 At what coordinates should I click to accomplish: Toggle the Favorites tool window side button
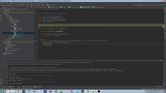pyautogui.click(x=1, y=81)
